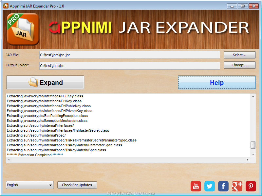Select the 'Extraction Completed' log line
Screen dimensions: 262x196
click(x=35, y=155)
